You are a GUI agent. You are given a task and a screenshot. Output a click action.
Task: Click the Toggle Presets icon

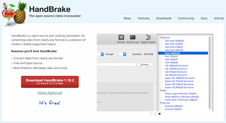point(148,37)
